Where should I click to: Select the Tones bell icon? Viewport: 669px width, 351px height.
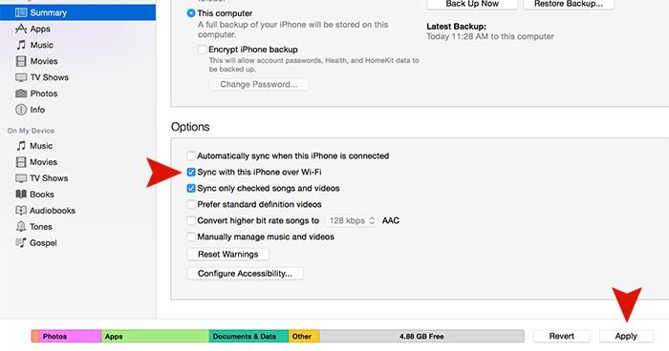pos(21,227)
